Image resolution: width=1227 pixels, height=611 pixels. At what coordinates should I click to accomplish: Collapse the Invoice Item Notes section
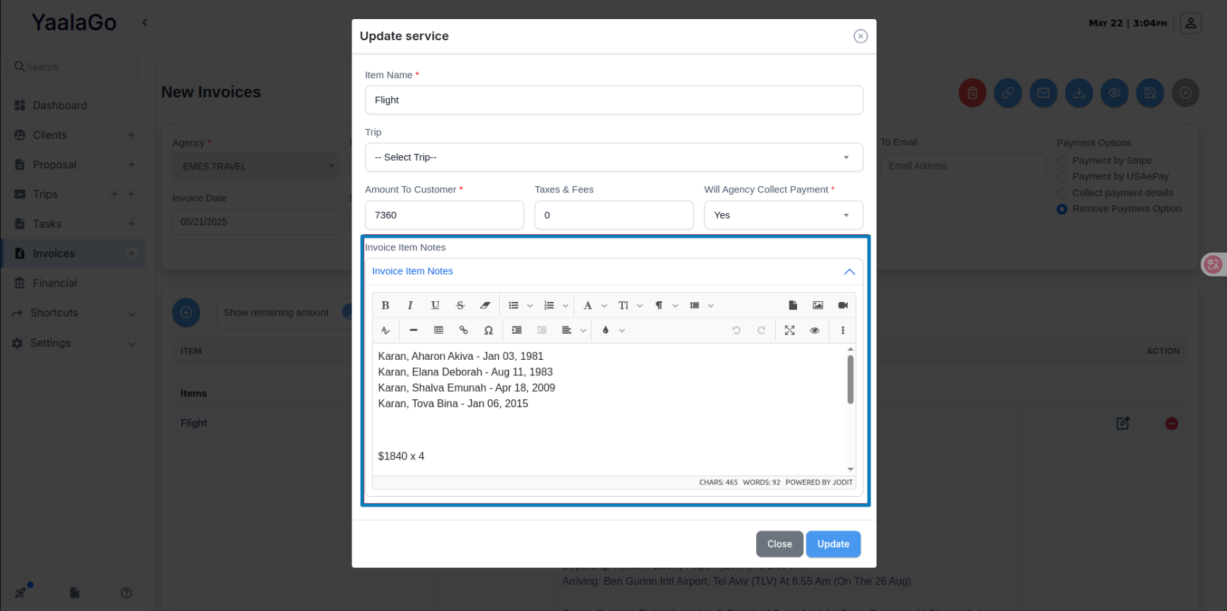[x=849, y=272]
